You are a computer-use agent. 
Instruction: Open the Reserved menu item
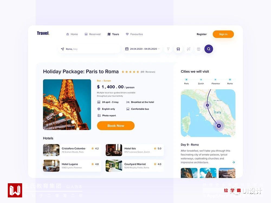(x=92, y=34)
